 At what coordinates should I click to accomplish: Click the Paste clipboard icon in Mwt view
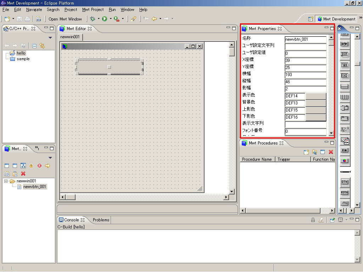pyautogui.click(x=15, y=174)
